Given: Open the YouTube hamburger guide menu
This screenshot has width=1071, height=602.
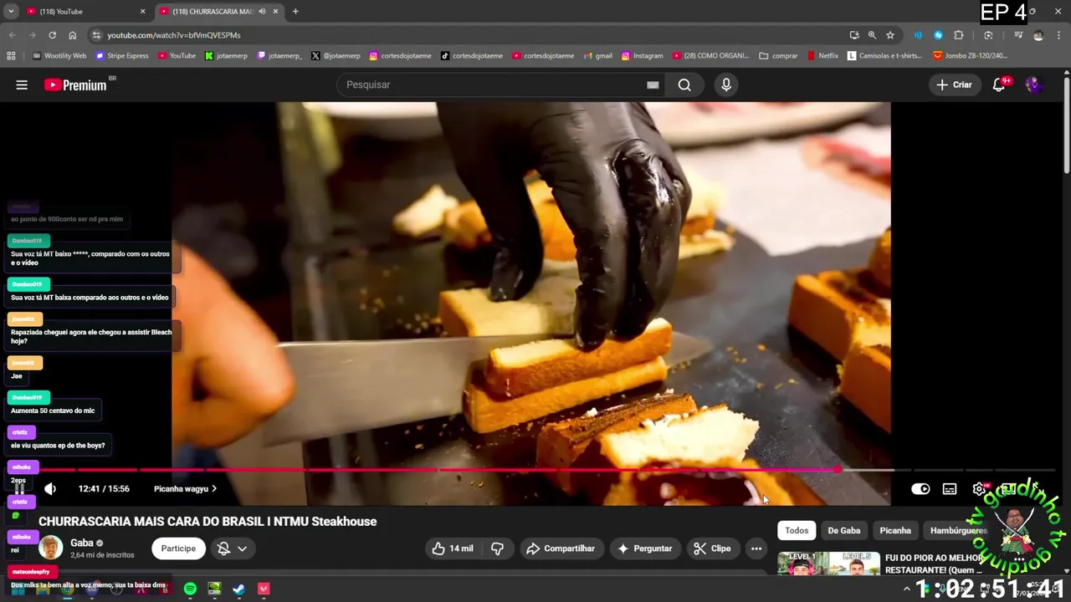Looking at the screenshot, I should pos(22,84).
